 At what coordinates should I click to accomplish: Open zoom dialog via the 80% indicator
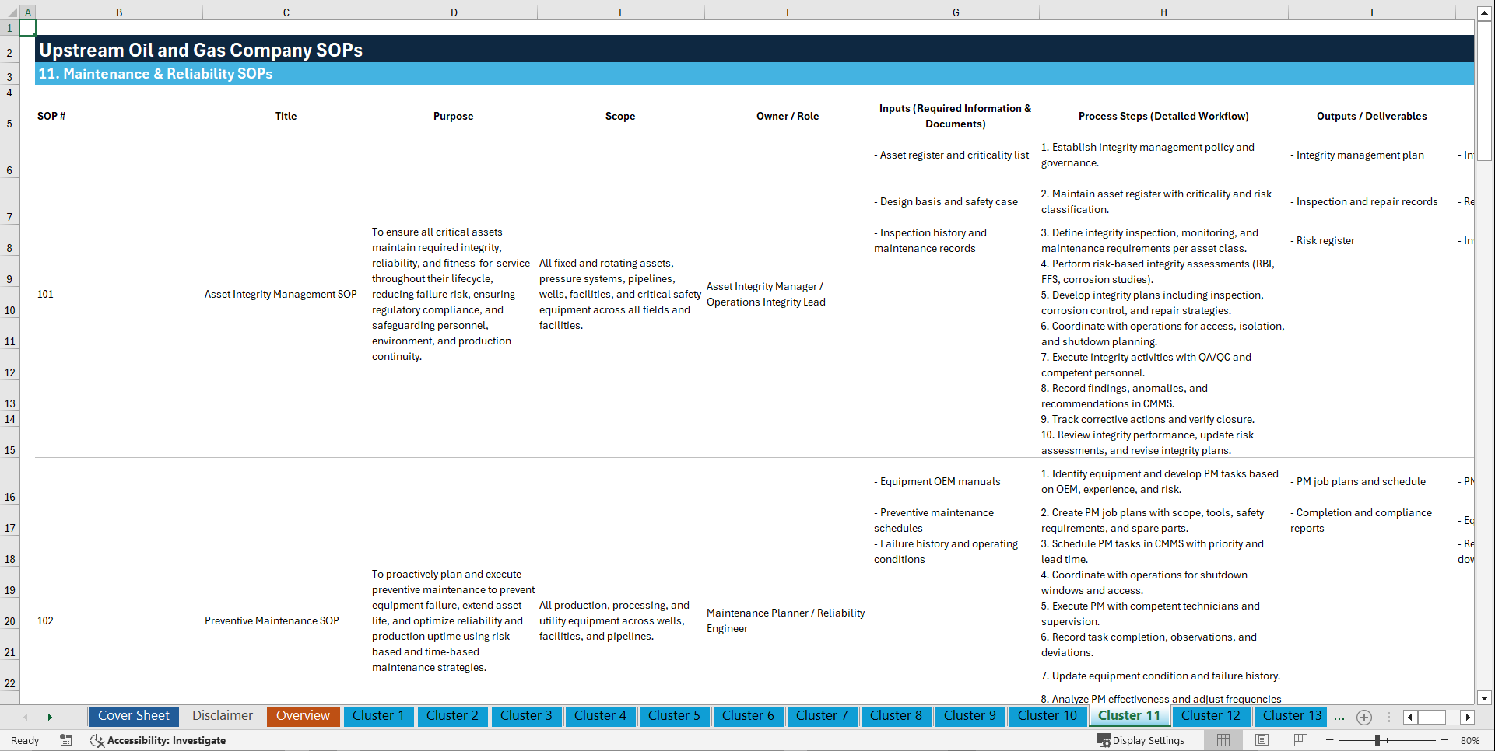[x=1471, y=740]
